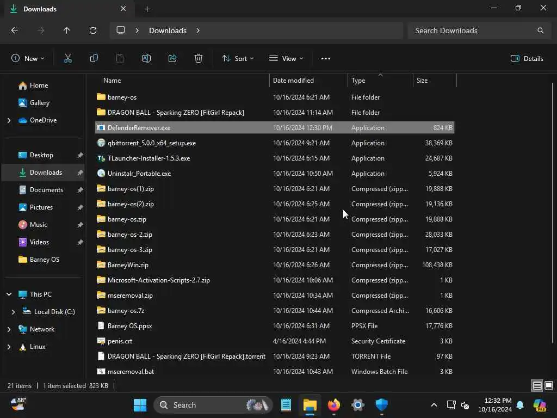Toggle the Details pane button

pos(527,59)
